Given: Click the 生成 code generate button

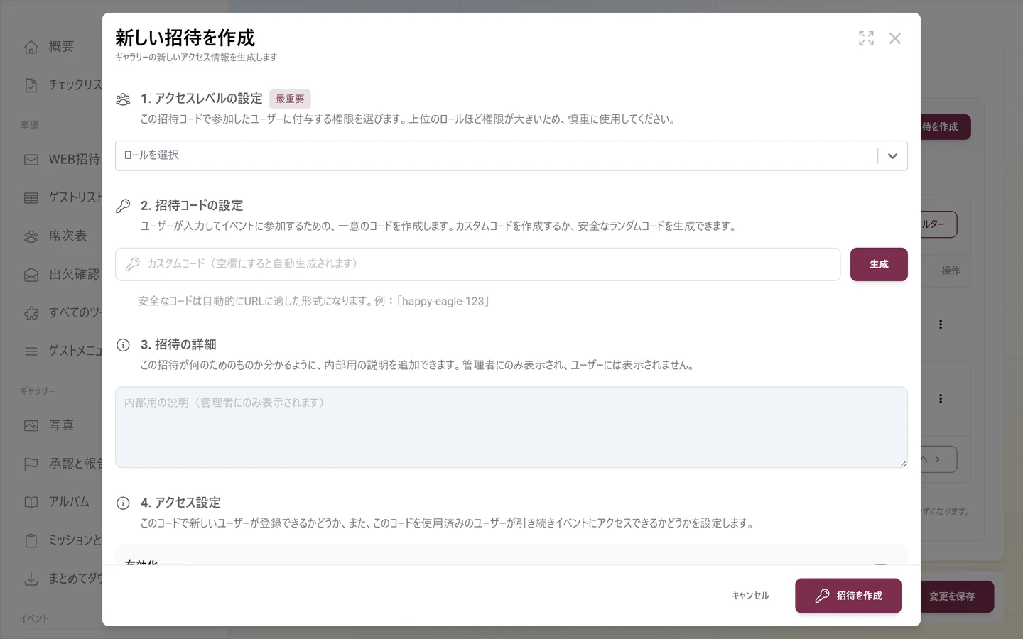Looking at the screenshot, I should coord(879,264).
